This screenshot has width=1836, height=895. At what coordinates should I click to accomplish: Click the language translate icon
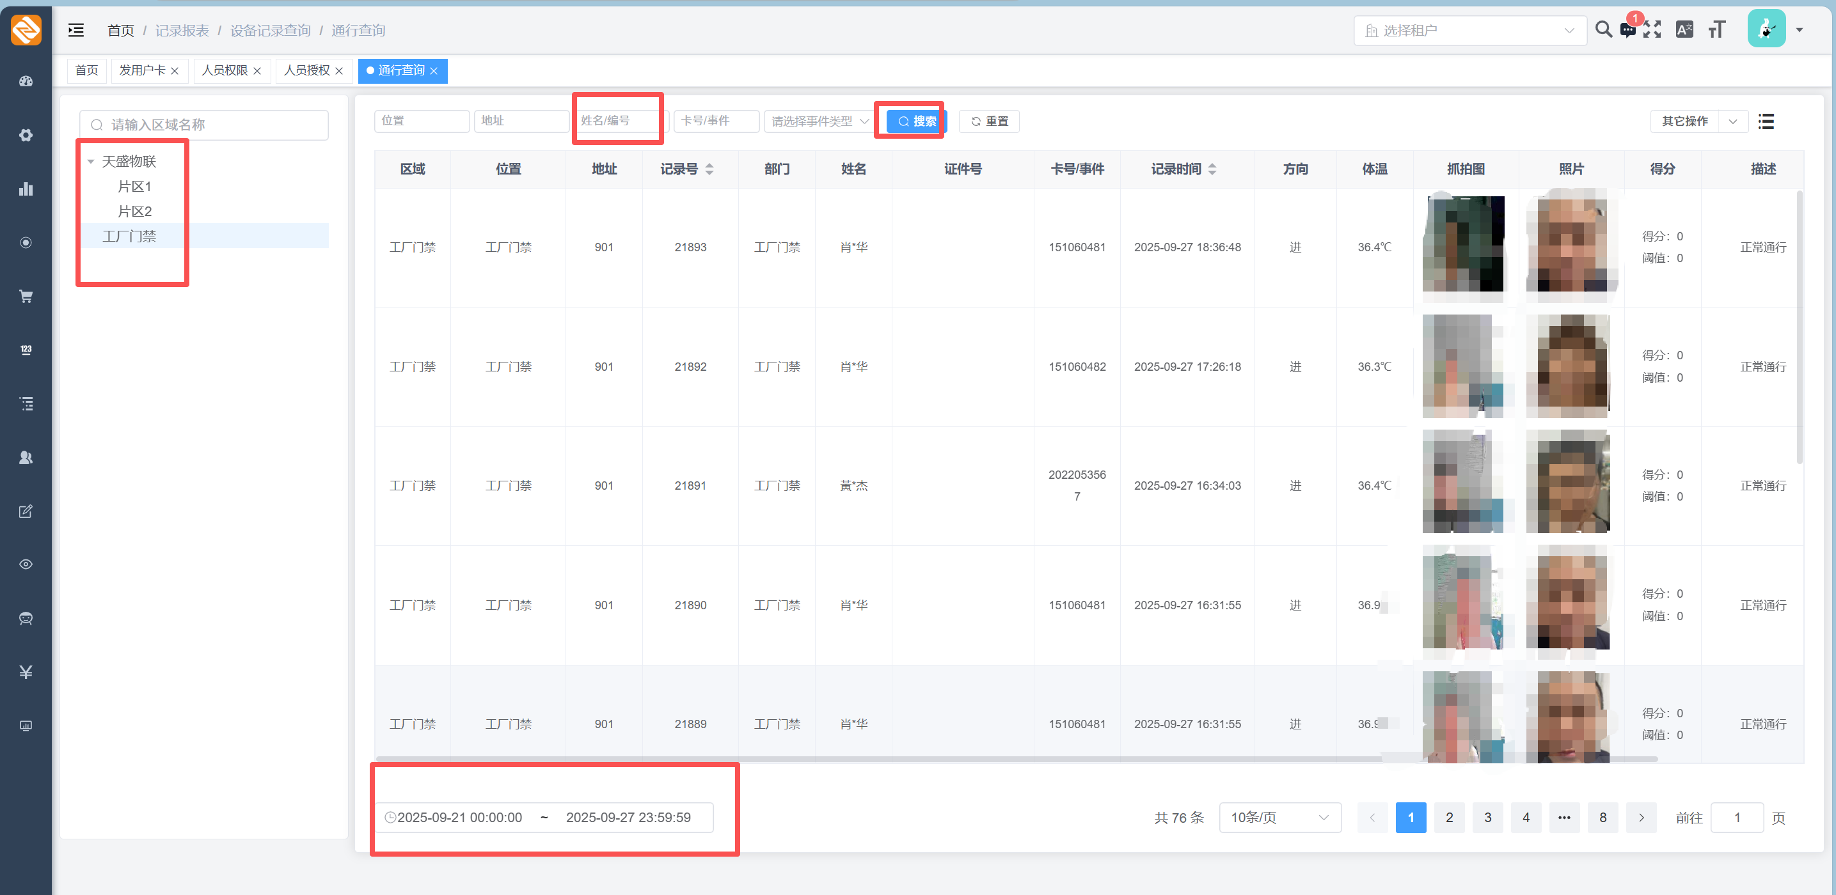[x=1684, y=30]
